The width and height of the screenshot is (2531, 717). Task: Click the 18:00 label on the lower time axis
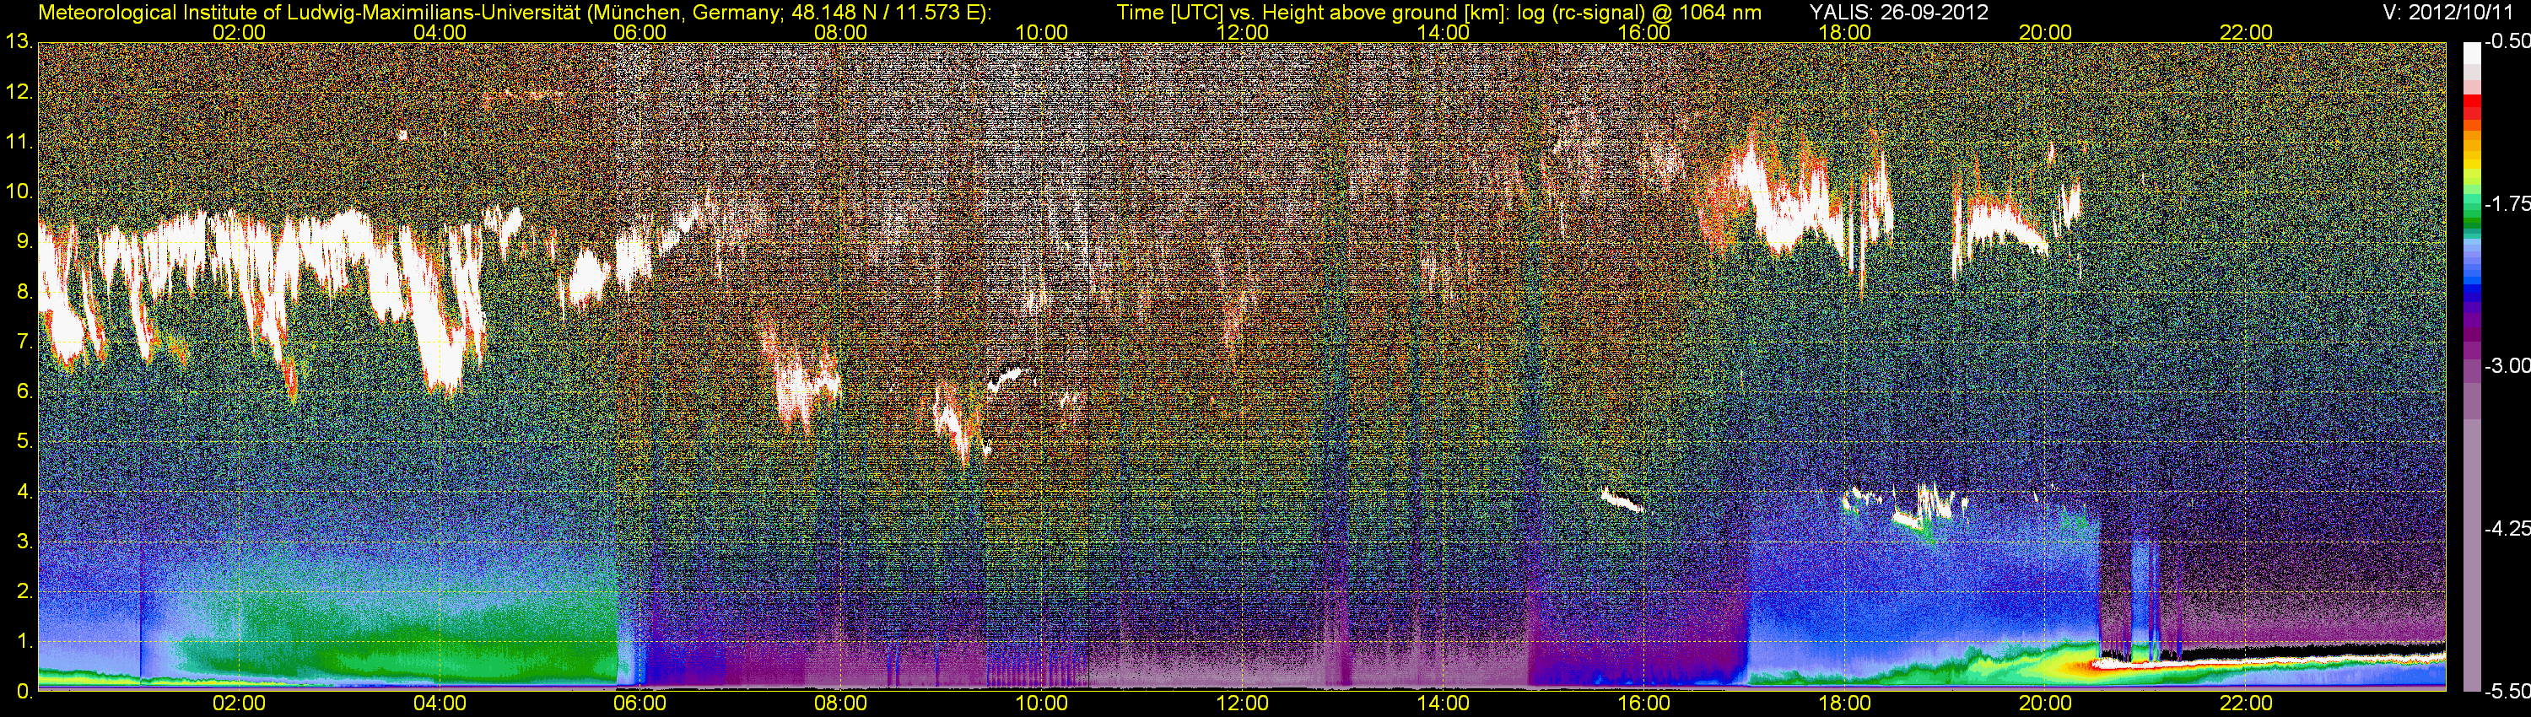(x=1844, y=704)
